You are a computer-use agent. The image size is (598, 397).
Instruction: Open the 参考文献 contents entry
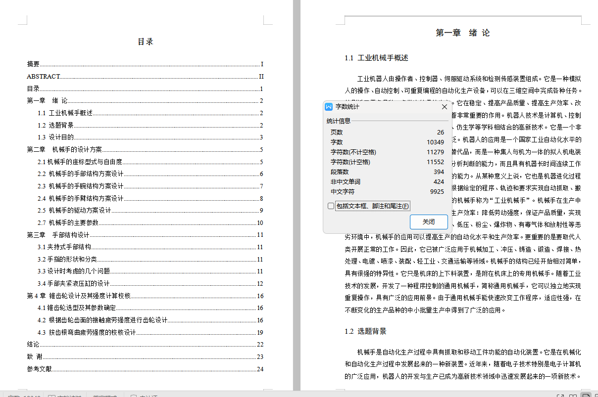[145, 369]
